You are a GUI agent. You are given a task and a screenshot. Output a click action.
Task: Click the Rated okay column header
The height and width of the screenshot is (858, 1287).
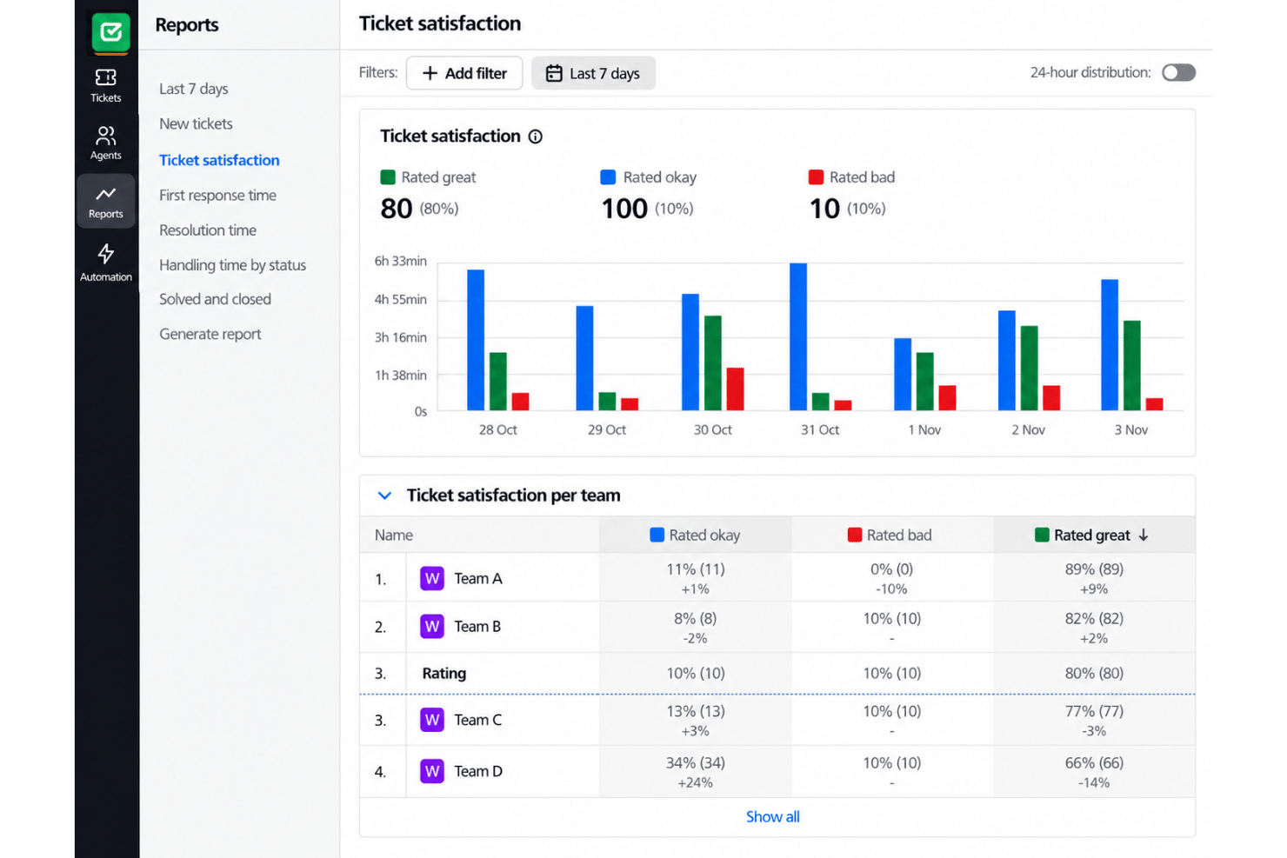(x=695, y=535)
